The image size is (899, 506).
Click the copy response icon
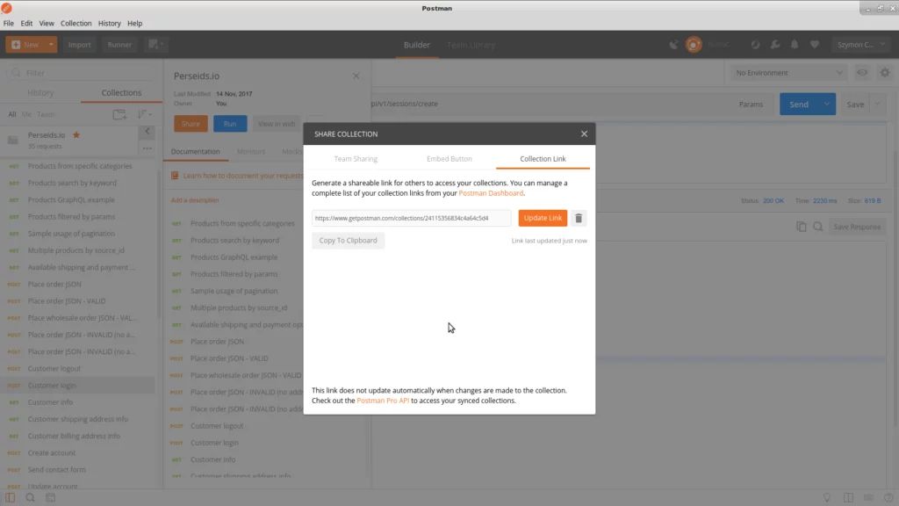point(801,227)
